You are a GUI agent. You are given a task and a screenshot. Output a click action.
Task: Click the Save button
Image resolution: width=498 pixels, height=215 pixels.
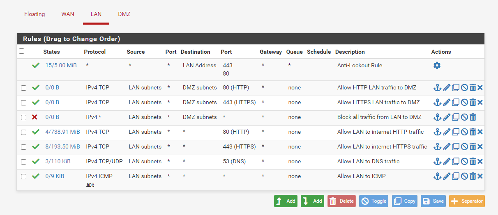[x=433, y=201]
